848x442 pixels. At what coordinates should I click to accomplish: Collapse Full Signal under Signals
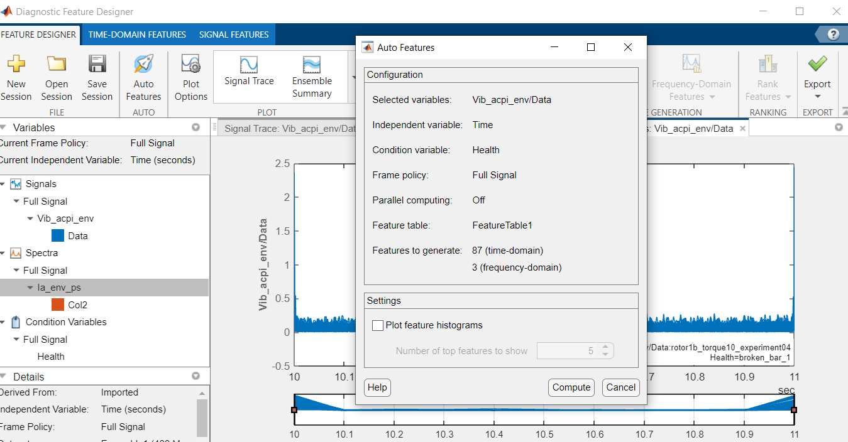[16, 202]
